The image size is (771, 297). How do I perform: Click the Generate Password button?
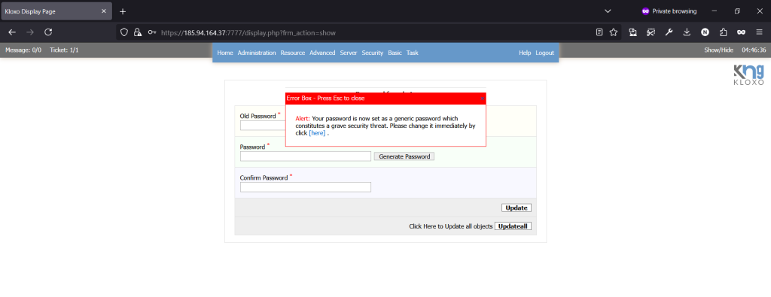(x=404, y=156)
